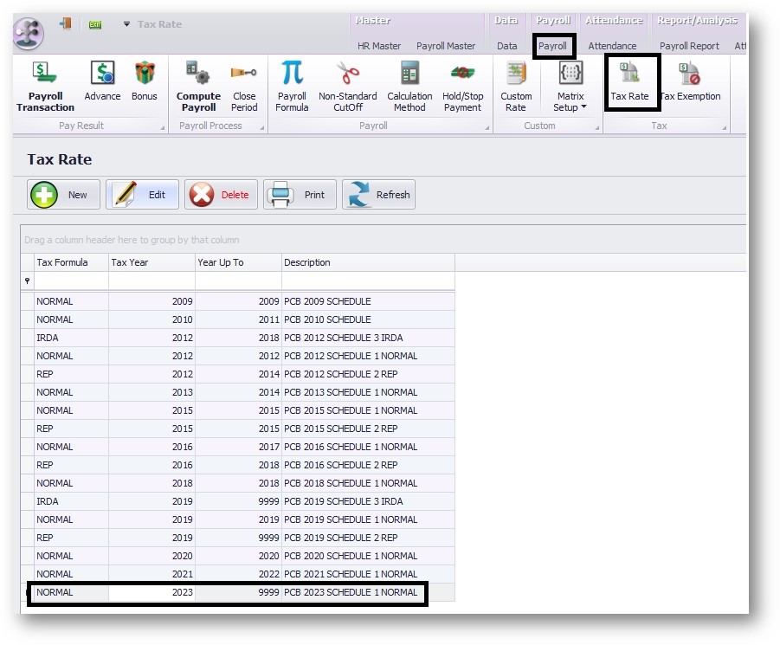Expand the Matrix Setup dropdown

582,107
